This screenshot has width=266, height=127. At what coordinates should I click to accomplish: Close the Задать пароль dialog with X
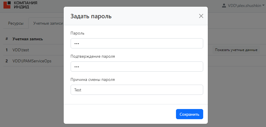[201, 16]
